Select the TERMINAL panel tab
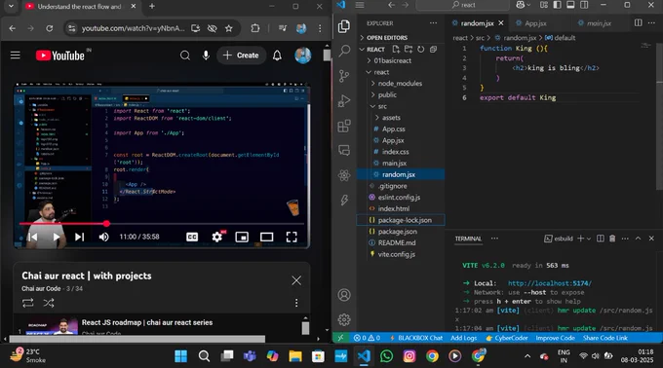The width and height of the screenshot is (663, 368). tap(468, 239)
